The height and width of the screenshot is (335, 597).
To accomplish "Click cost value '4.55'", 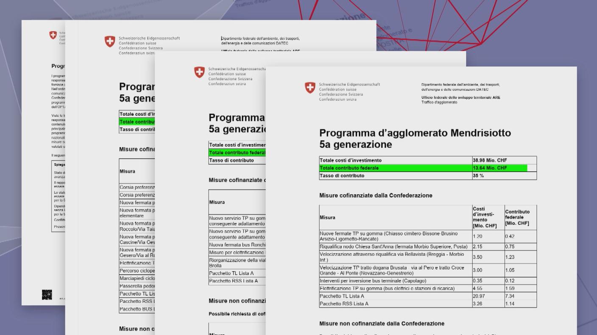I will 477,288.
